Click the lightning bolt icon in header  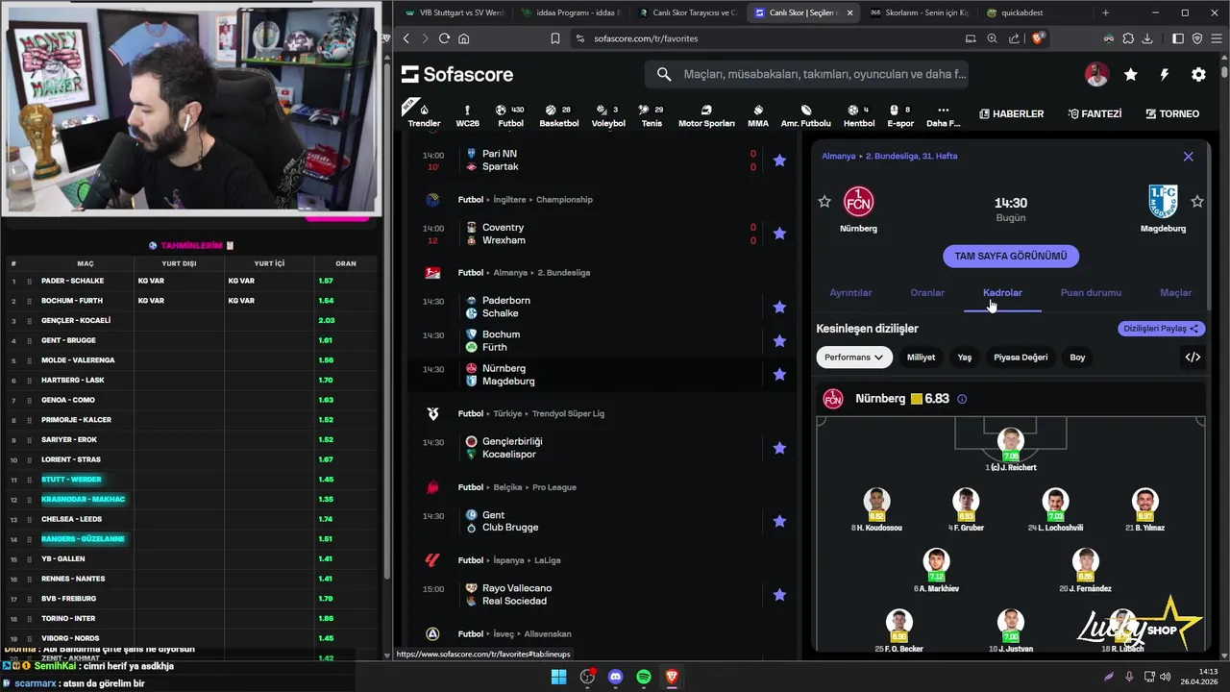click(x=1165, y=74)
